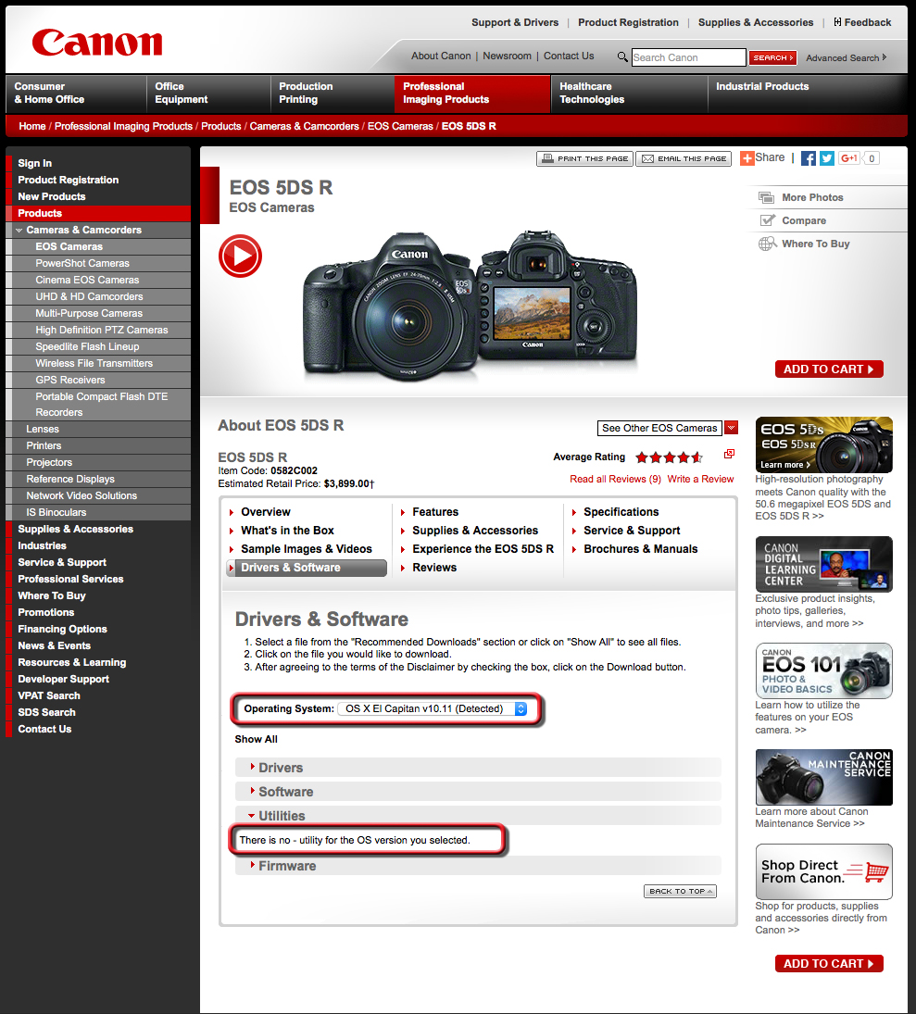Click the orange Share plus icon
This screenshot has width=916, height=1014.
(747, 158)
